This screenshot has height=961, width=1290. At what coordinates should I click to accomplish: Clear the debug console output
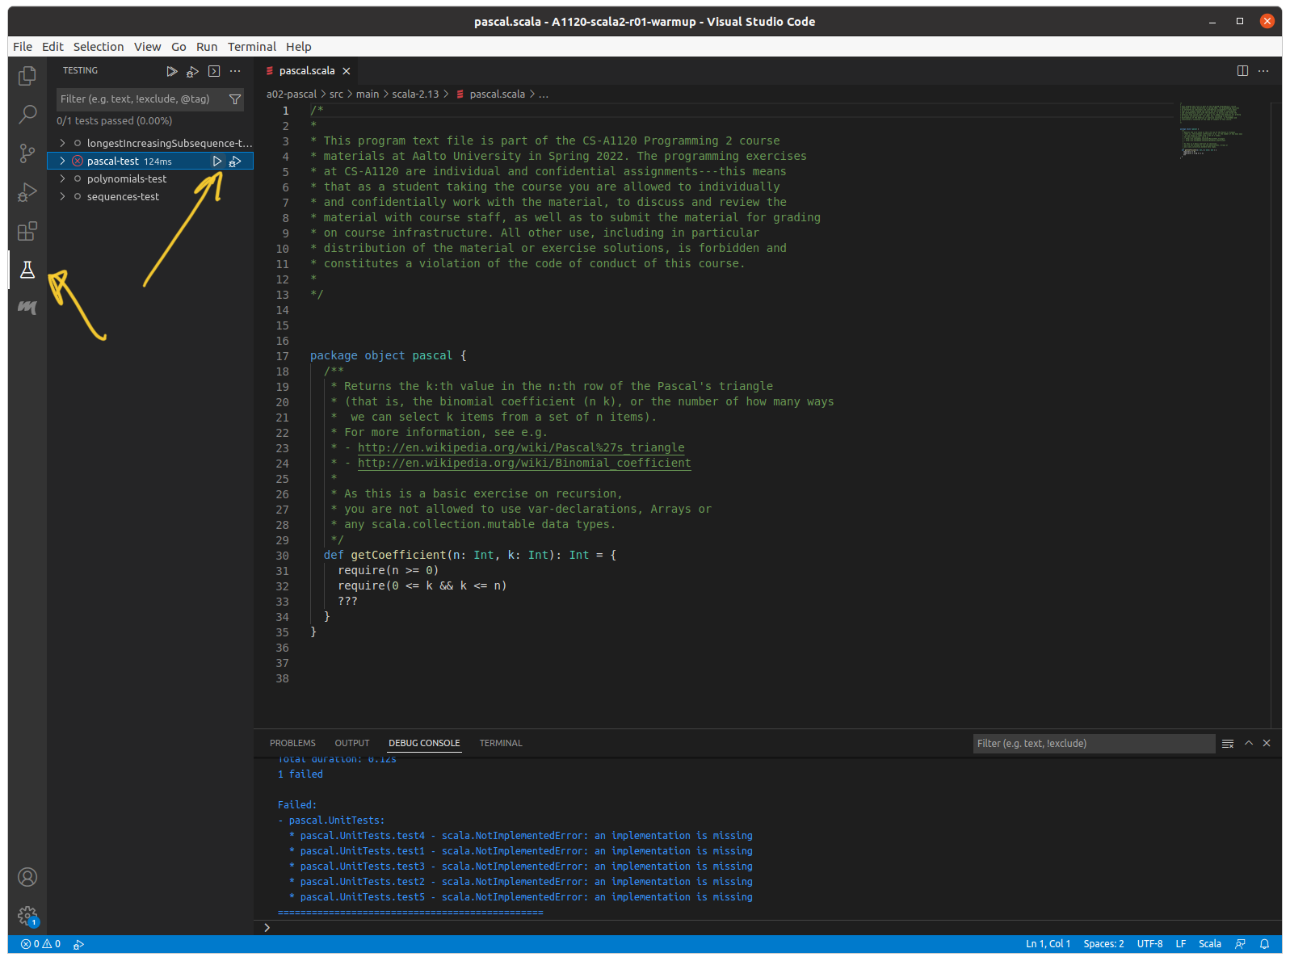1228,743
